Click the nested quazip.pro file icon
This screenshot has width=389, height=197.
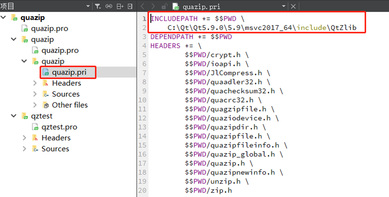(35, 50)
